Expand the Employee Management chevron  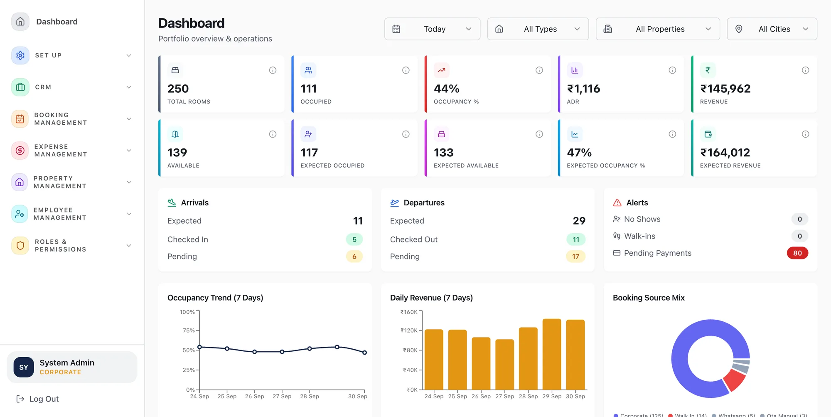pyautogui.click(x=129, y=214)
